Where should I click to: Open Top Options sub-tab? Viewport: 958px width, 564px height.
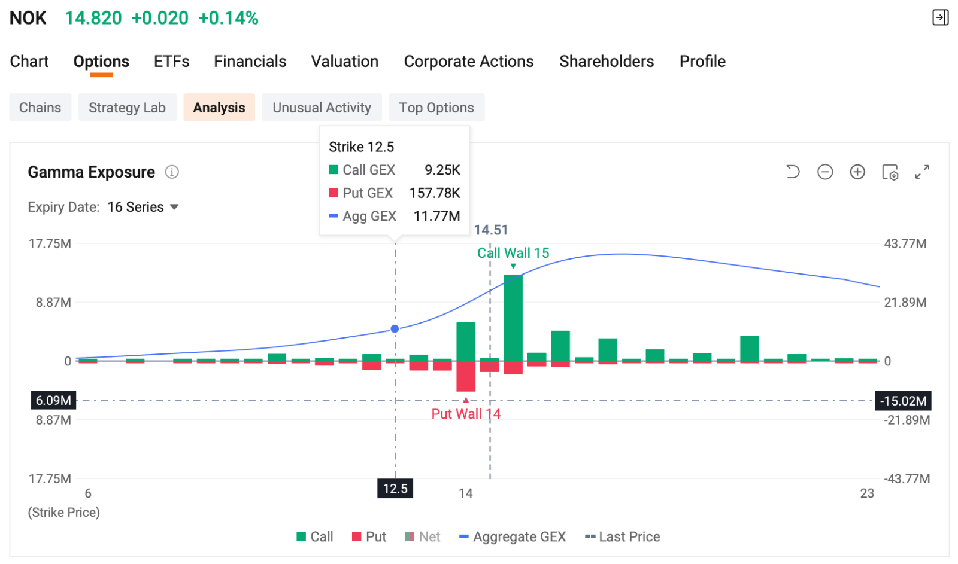tap(436, 108)
